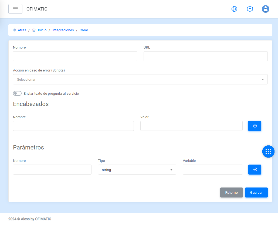Viewport: 278px width, 225px height.
Task: Click the Parámetros Variable input field
Action: (213, 170)
